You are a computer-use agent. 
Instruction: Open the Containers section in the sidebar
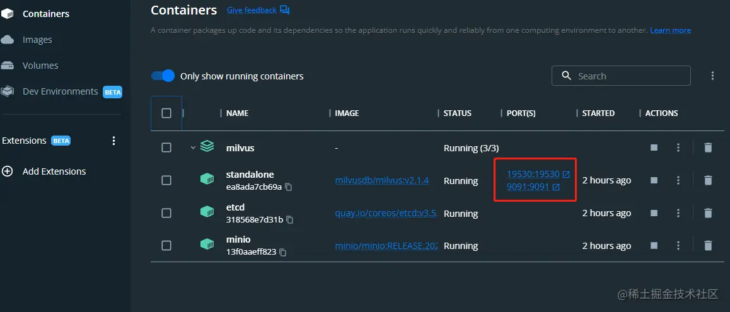(45, 14)
